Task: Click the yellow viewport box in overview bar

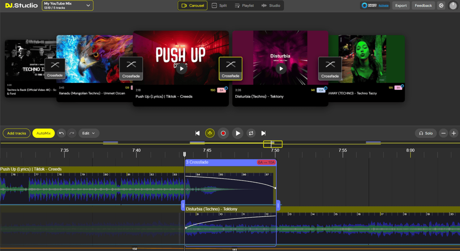Action: pyautogui.click(x=273, y=144)
